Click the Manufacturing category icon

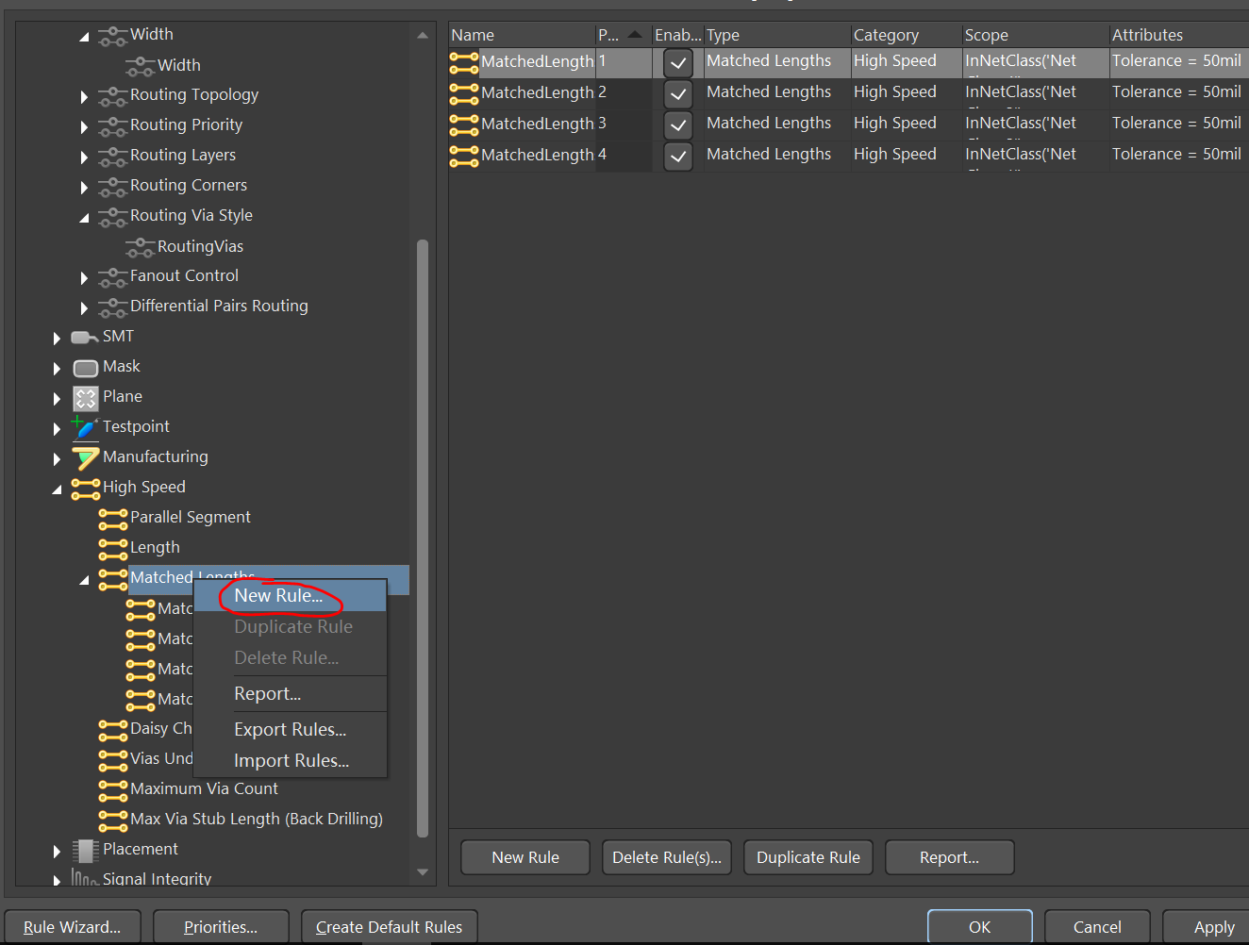click(x=85, y=458)
